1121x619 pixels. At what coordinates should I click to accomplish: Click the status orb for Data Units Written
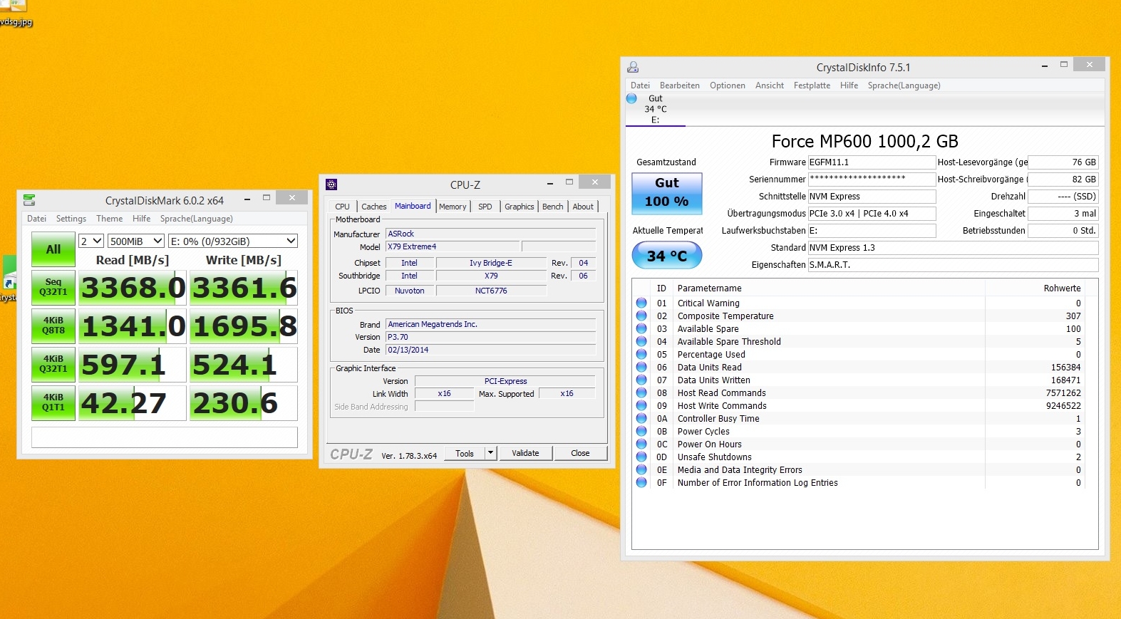pyautogui.click(x=641, y=380)
